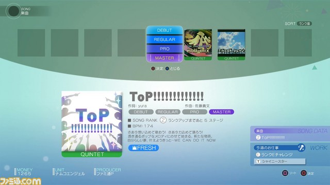Pick the PRO difficulty option
Screen dimensions: 330x185
point(164,49)
